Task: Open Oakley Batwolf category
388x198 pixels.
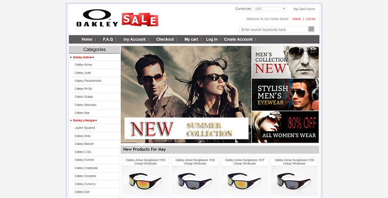Action: coord(84,144)
